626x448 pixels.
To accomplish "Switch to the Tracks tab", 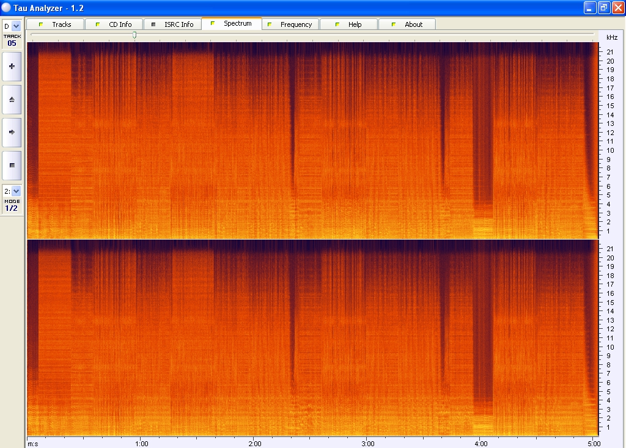I will point(56,24).
